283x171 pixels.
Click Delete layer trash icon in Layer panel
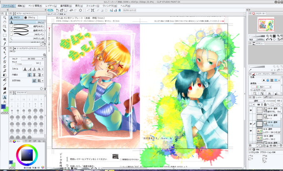(281, 146)
